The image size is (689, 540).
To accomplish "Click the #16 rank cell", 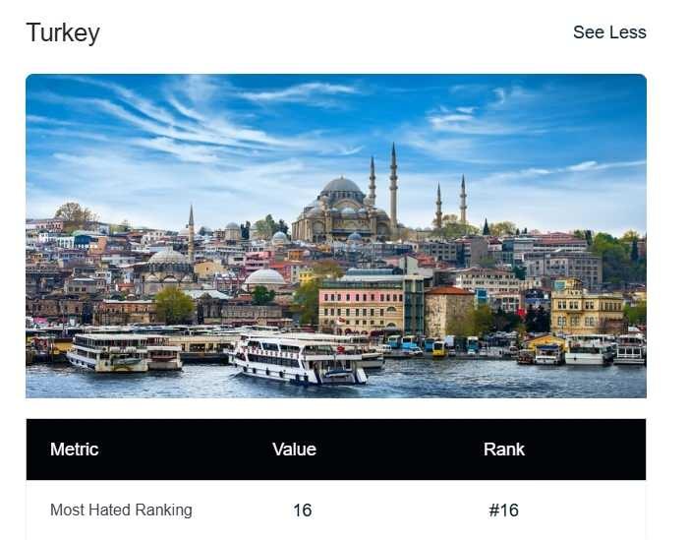I will (x=503, y=510).
